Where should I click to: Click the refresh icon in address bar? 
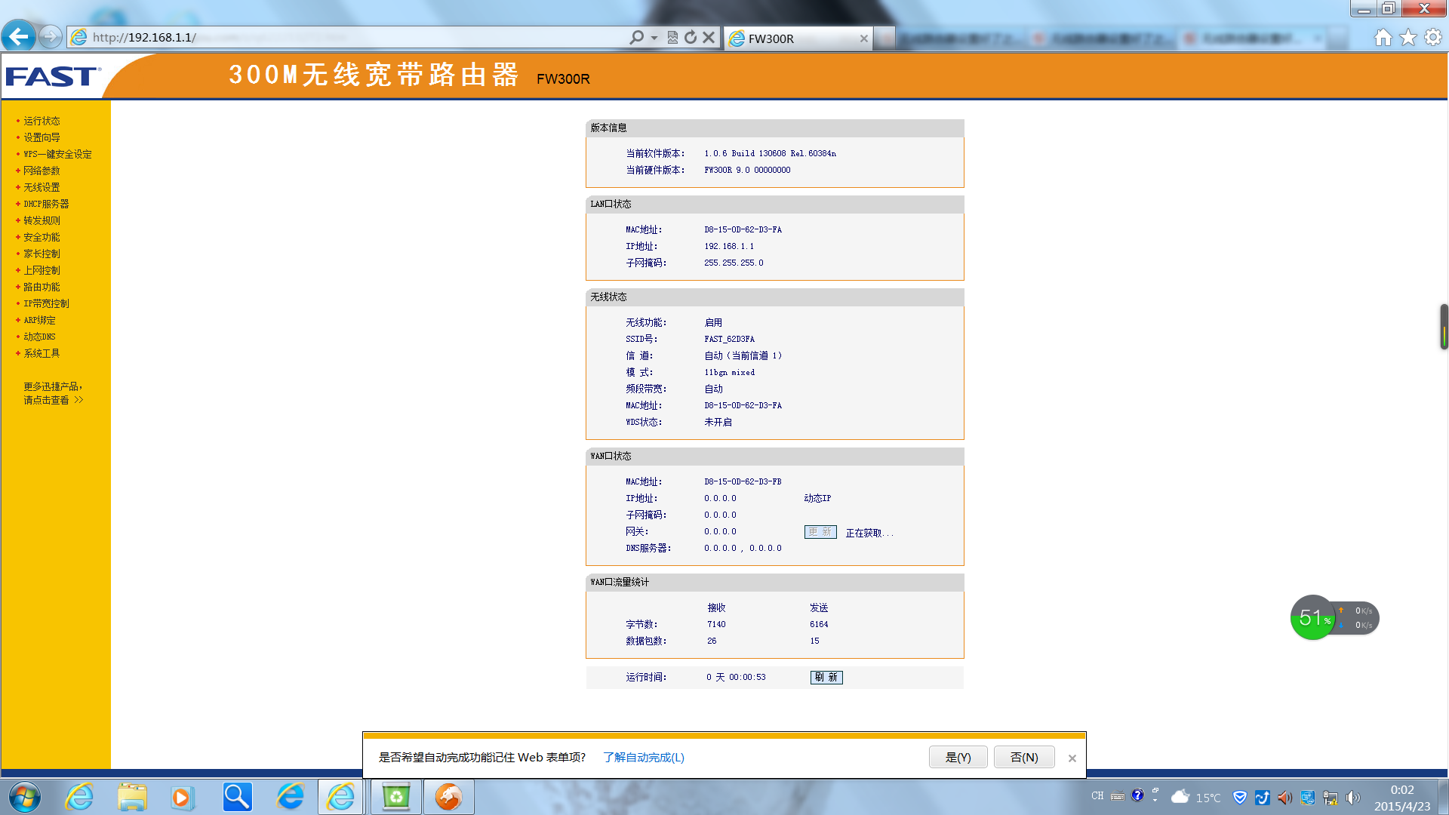[x=691, y=37]
